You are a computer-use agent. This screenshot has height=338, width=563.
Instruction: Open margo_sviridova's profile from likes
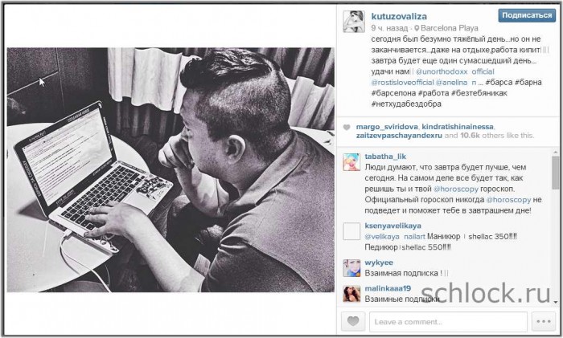tap(387, 127)
